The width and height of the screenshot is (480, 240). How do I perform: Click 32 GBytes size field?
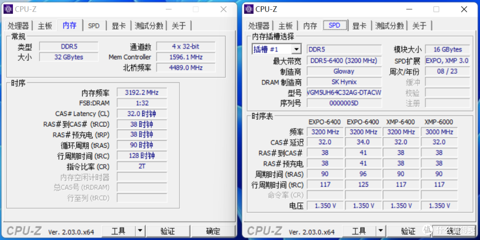(x=69, y=57)
